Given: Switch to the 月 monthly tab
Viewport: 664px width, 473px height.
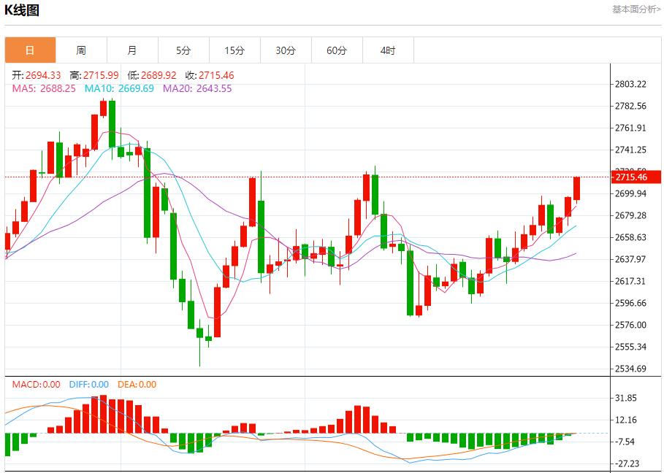Looking at the screenshot, I should (132, 50).
